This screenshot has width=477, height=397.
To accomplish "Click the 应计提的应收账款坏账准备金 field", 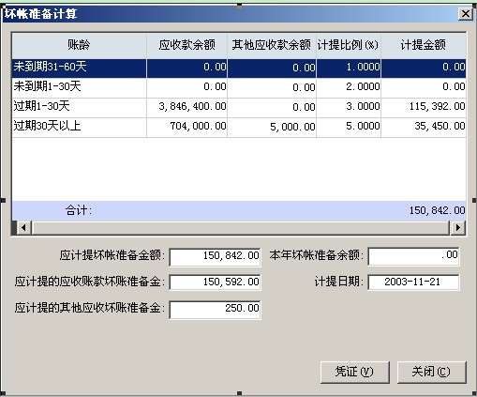I will pyautogui.click(x=215, y=282).
